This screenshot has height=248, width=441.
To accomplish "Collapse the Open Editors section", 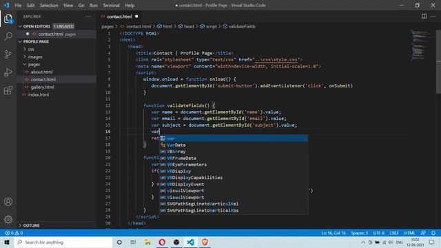I will [20, 26].
